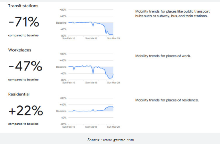The width and height of the screenshot is (220, 144).
Task: Click "compared to baseline" under Transit stations
Action: pos(23,35)
